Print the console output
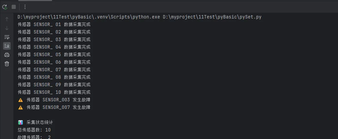Screen dimensions: 338x139 (x=7, y=55)
